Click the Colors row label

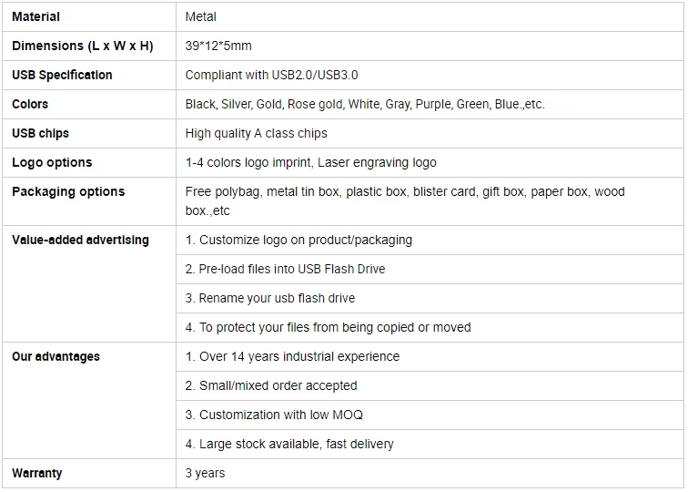pyautogui.click(x=30, y=104)
